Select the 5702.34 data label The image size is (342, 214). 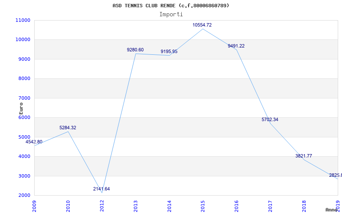click(x=270, y=119)
